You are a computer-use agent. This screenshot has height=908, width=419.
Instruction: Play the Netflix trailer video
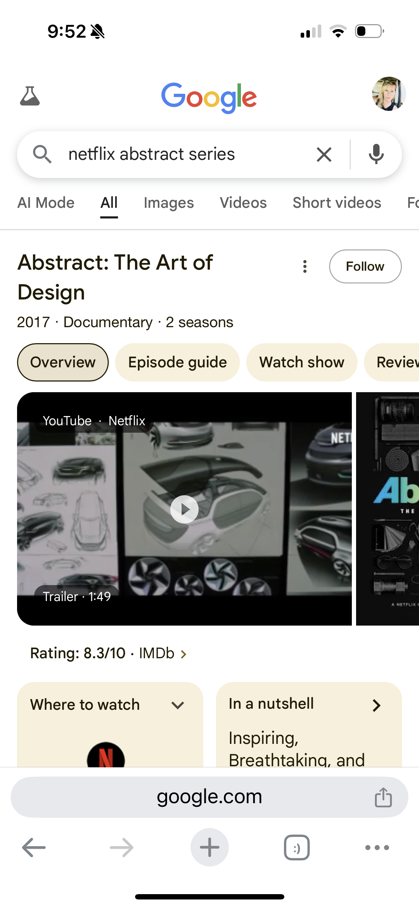point(184,509)
